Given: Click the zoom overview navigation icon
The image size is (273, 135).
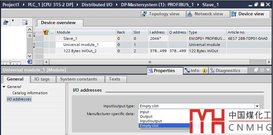Looking at the screenshot, I should click(x=30, y=62).
